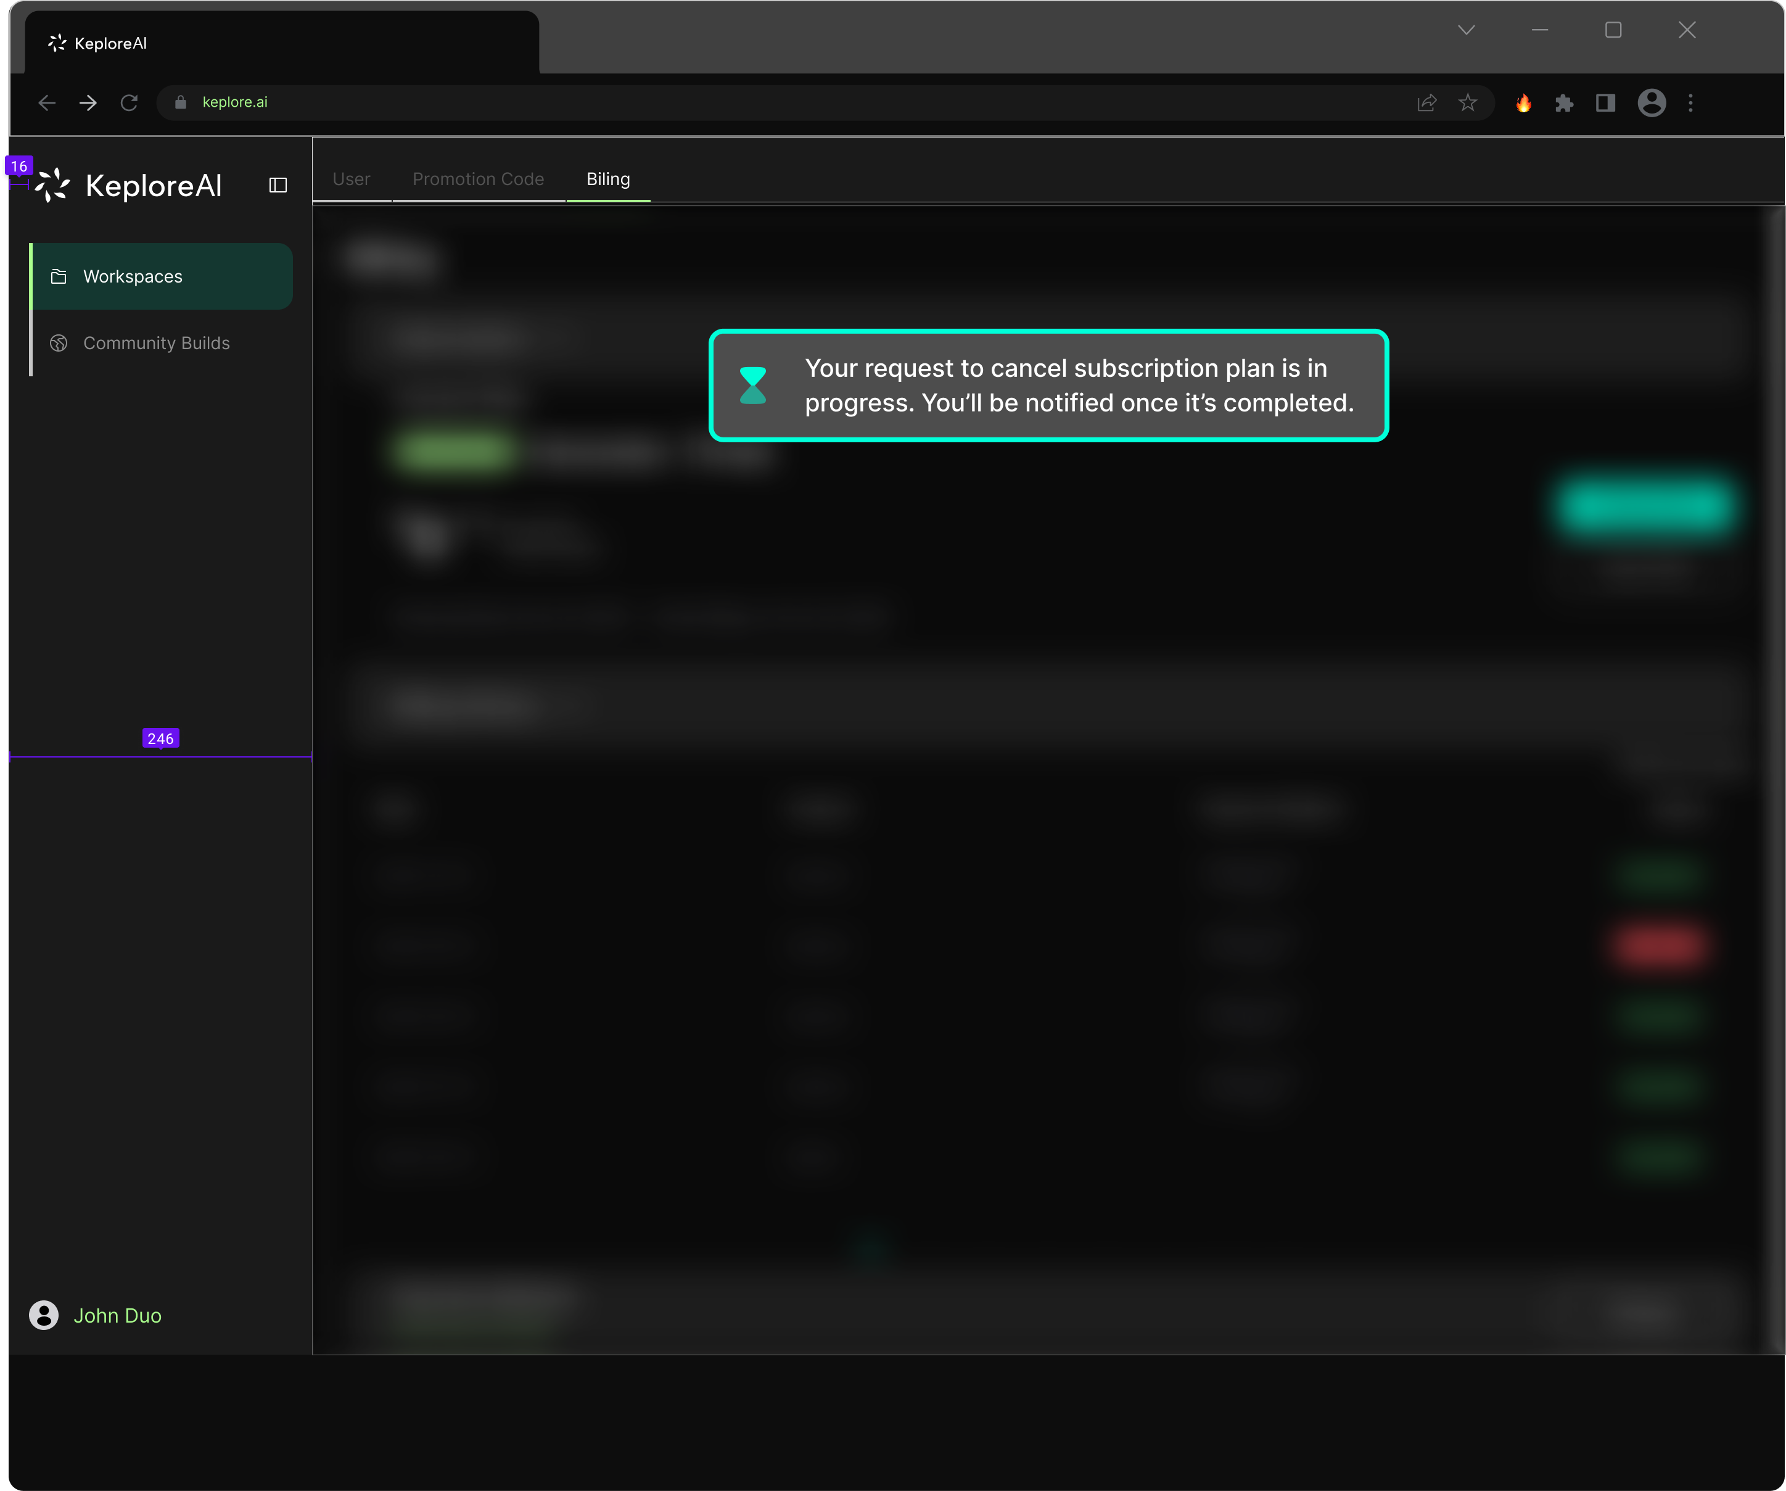This screenshot has height=1491, width=1786.
Task: Switch to the User tab
Action: 352,179
